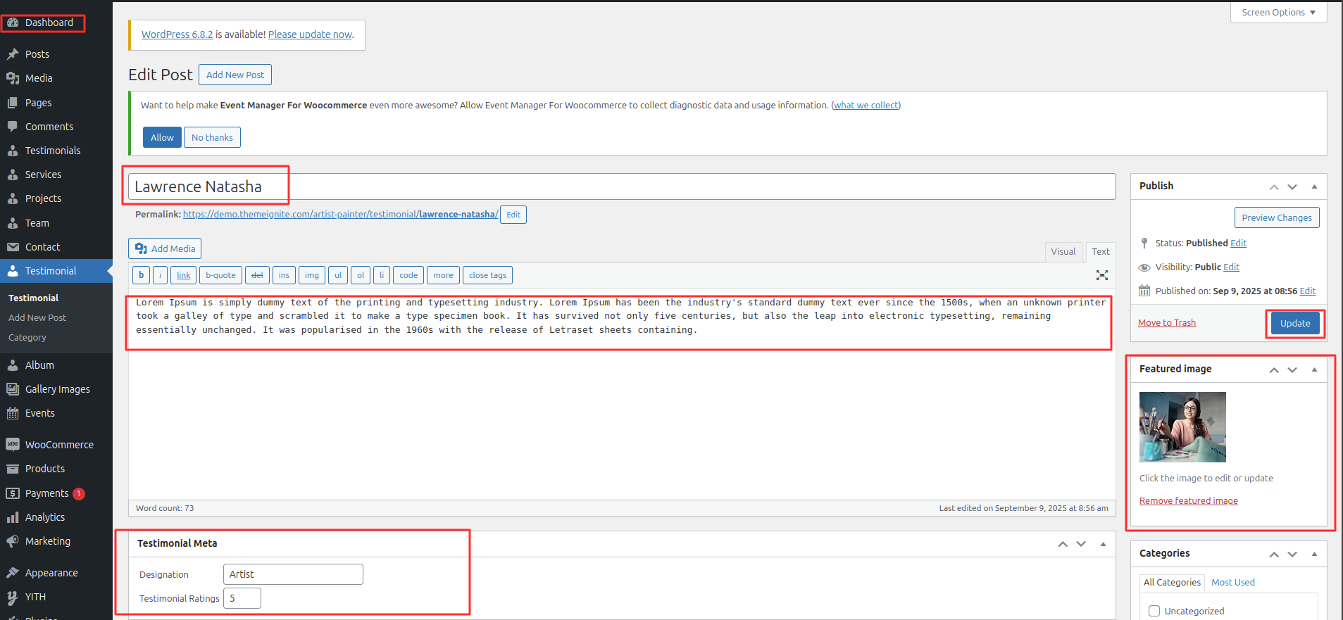Click the Remove featured image link
Image resolution: width=1343 pixels, height=620 pixels.
[1188, 501]
